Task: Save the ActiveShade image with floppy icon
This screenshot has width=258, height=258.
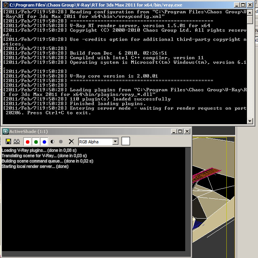Action: tap(8, 141)
